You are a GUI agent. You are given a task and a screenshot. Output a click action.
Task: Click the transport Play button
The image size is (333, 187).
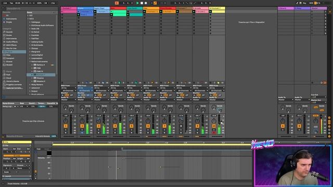(137, 3)
